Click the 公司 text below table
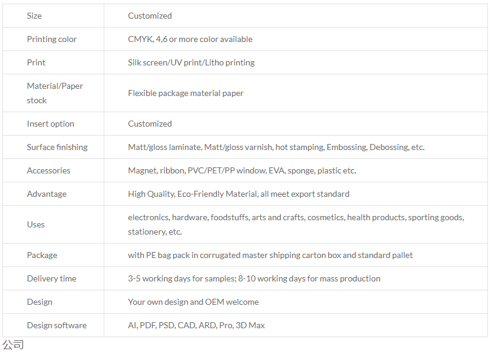Viewport: 491px width, 354px height. pyautogui.click(x=13, y=344)
